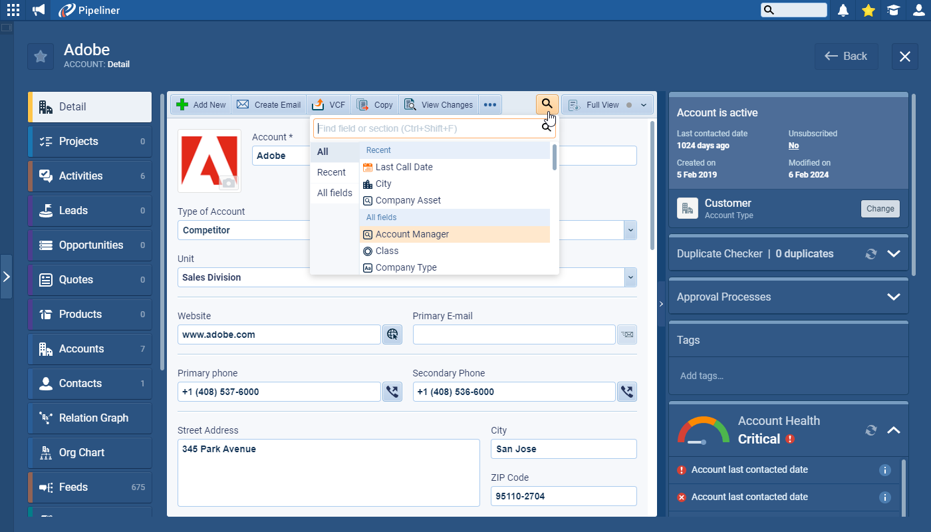Click the Unsubscribed No link
The image size is (931, 532).
(x=793, y=146)
